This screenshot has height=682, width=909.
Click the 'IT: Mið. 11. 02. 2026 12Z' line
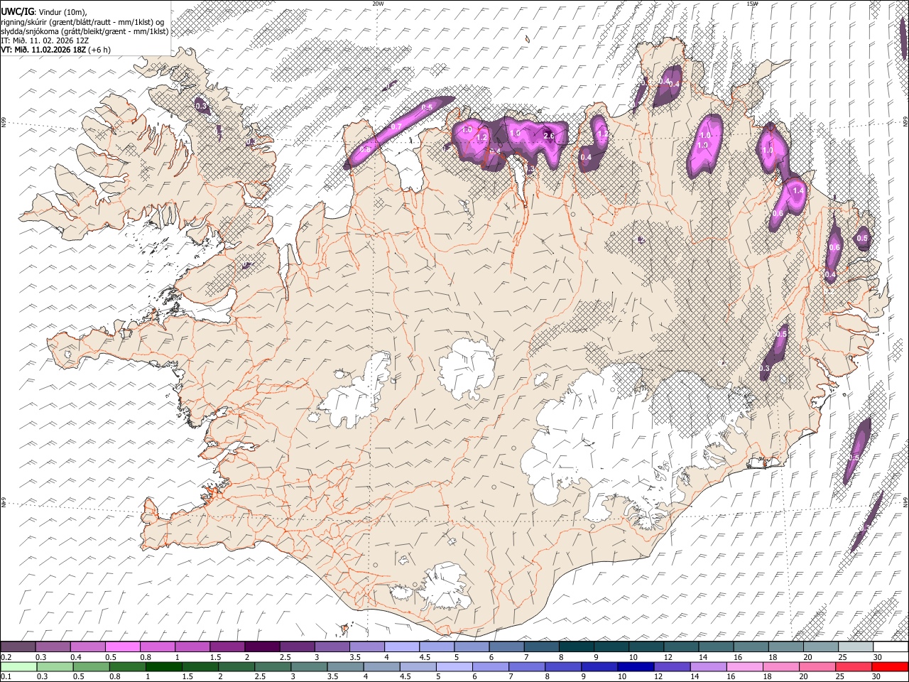point(45,40)
